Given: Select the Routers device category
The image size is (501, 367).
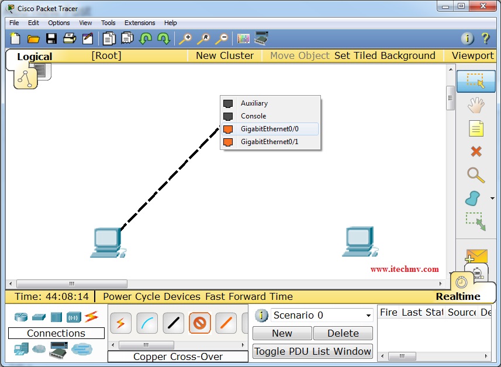Looking at the screenshot, I should (x=21, y=317).
